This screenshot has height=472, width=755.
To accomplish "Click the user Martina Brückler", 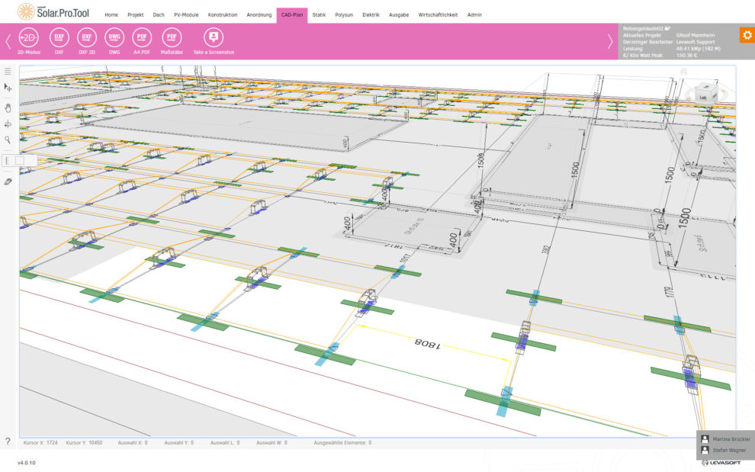I will pos(725,439).
